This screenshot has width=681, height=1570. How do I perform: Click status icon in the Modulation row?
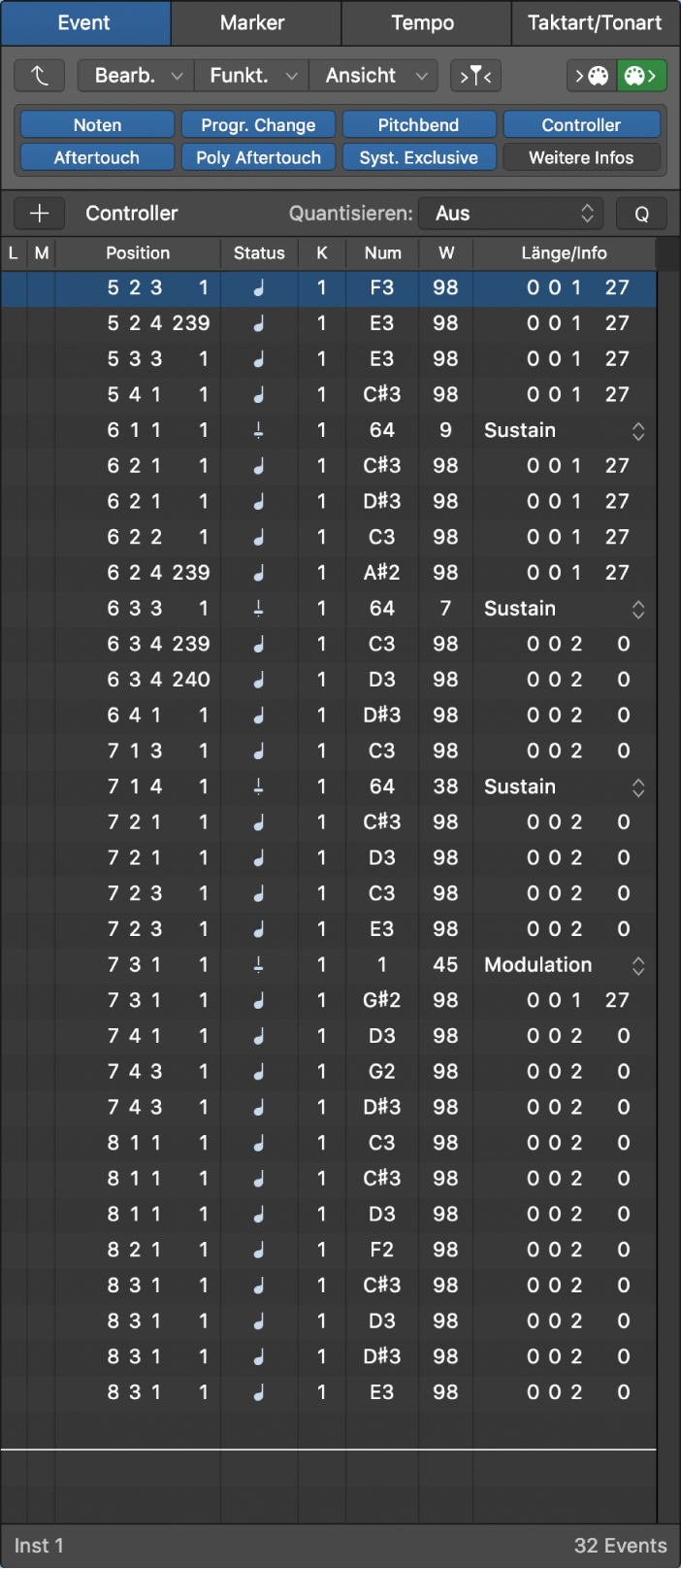tap(259, 965)
